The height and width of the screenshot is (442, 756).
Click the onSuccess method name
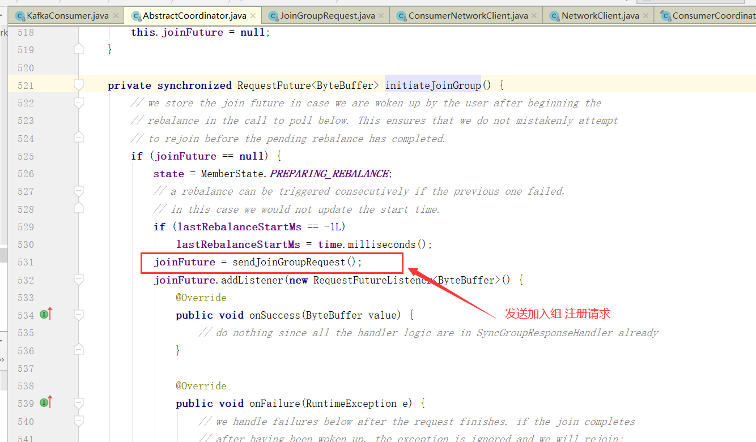click(275, 315)
